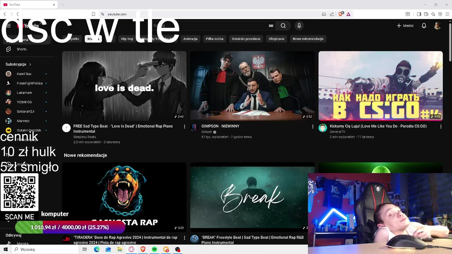Open 'FREE Sad Type Beat' video title
The width and height of the screenshot is (452, 254).
[x=123, y=129]
